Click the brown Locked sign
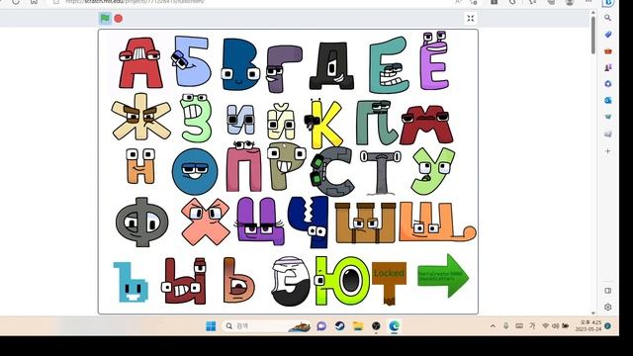Screen dimensions: 633x356 click(x=389, y=283)
